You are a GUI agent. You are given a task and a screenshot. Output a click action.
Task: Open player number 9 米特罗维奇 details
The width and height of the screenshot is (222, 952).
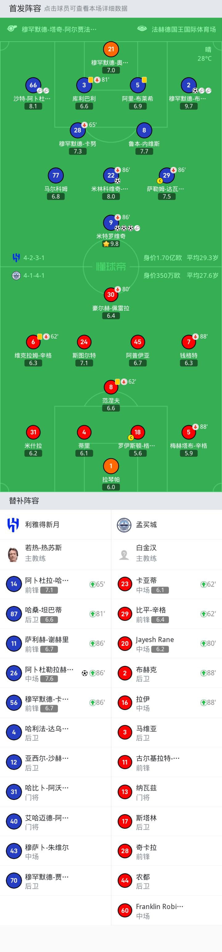tap(111, 222)
